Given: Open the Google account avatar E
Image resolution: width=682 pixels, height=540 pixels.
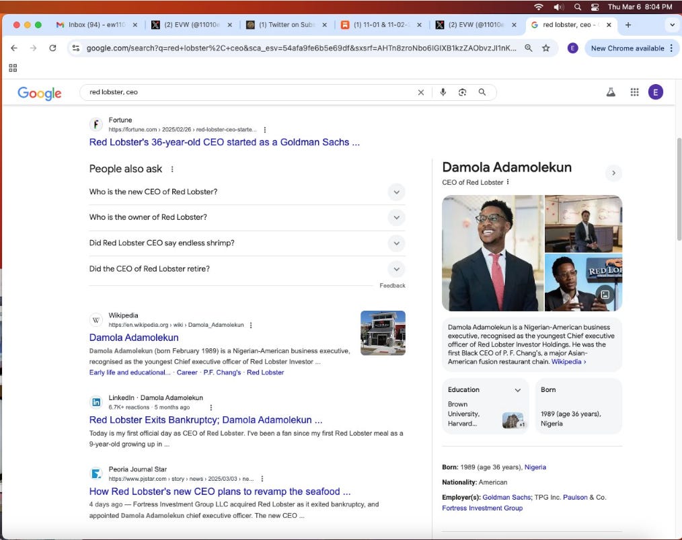Looking at the screenshot, I should 656,92.
